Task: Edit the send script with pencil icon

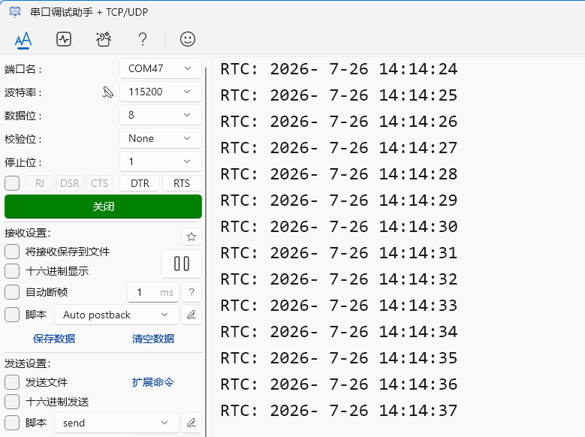Action: (191, 423)
